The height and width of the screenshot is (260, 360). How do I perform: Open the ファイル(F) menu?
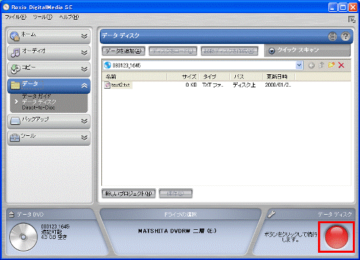(16, 17)
